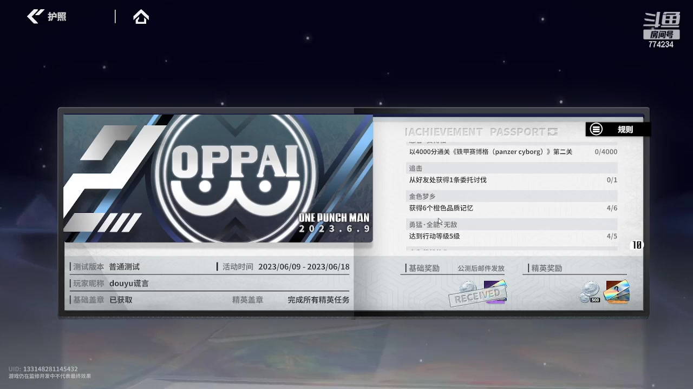
Task: Click the page number 10 indicator
Action: 637,245
